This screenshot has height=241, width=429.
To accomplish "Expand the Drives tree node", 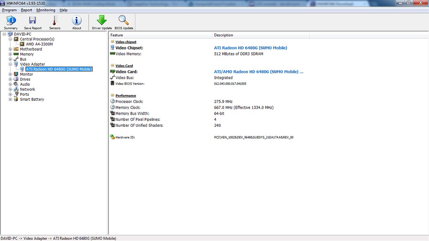I will click(10, 79).
